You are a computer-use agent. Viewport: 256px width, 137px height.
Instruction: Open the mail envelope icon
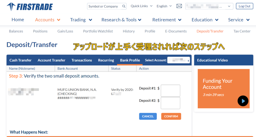click(x=179, y=6)
